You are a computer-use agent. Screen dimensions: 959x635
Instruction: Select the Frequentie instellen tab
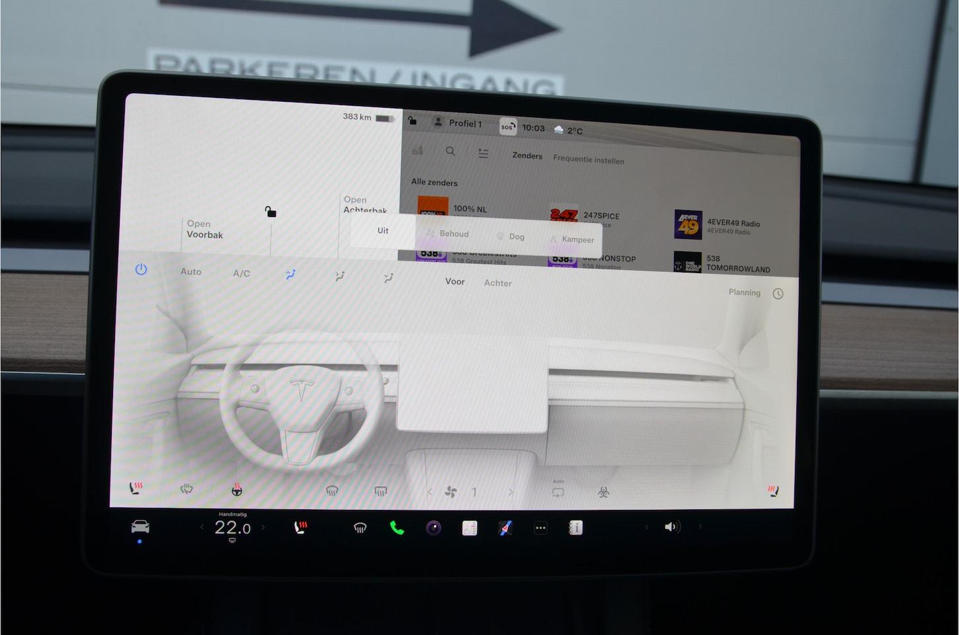tap(589, 160)
